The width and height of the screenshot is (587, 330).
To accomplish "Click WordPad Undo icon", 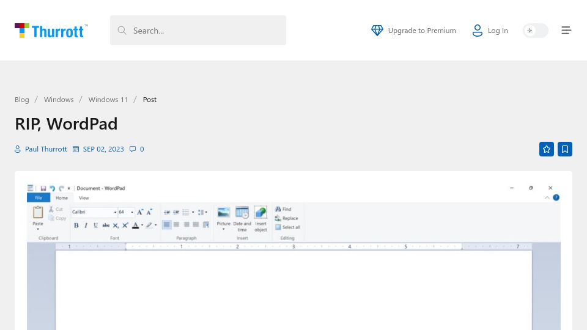I will coord(53,188).
